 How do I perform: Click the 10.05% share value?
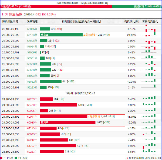click(132, 82)
